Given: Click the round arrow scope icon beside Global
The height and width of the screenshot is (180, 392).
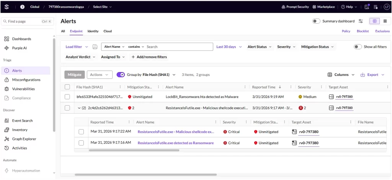Looking at the screenshot, I should point(22,7).
